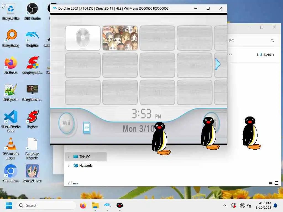Click the blue next-page arrow in Wii Menu
The width and height of the screenshot is (283, 212).
218,64
